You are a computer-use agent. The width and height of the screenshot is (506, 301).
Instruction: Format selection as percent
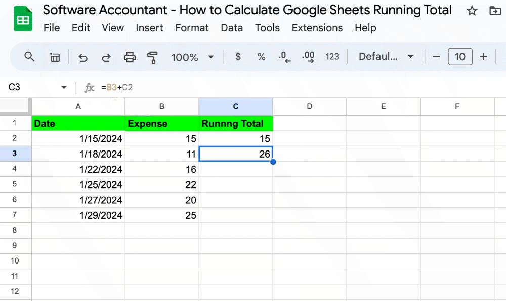(261, 57)
